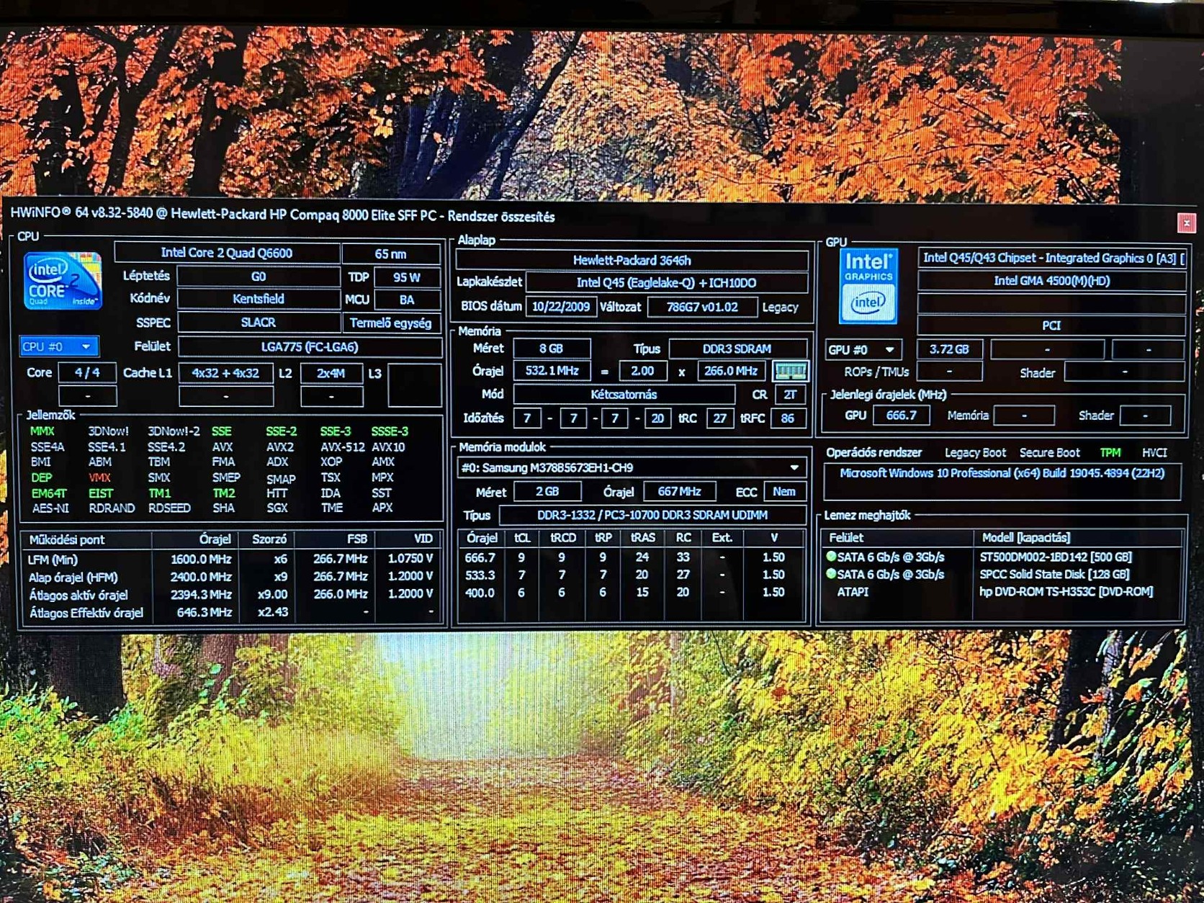Click the "532.1 MHz" memory clock value
The image size is (1204, 903).
[x=552, y=371]
